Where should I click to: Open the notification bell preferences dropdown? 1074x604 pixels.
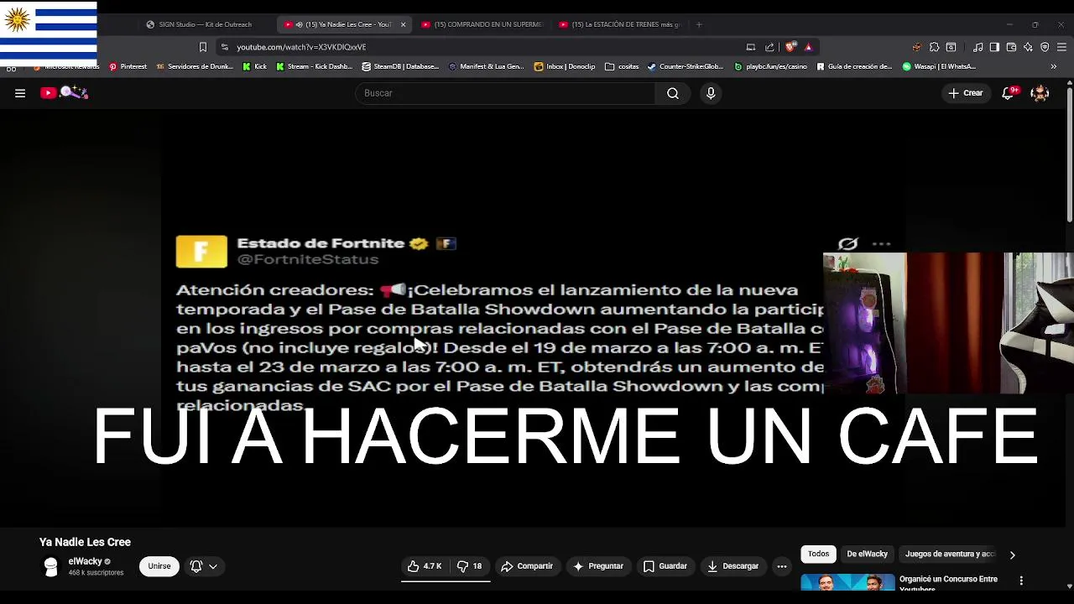pyautogui.click(x=204, y=566)
